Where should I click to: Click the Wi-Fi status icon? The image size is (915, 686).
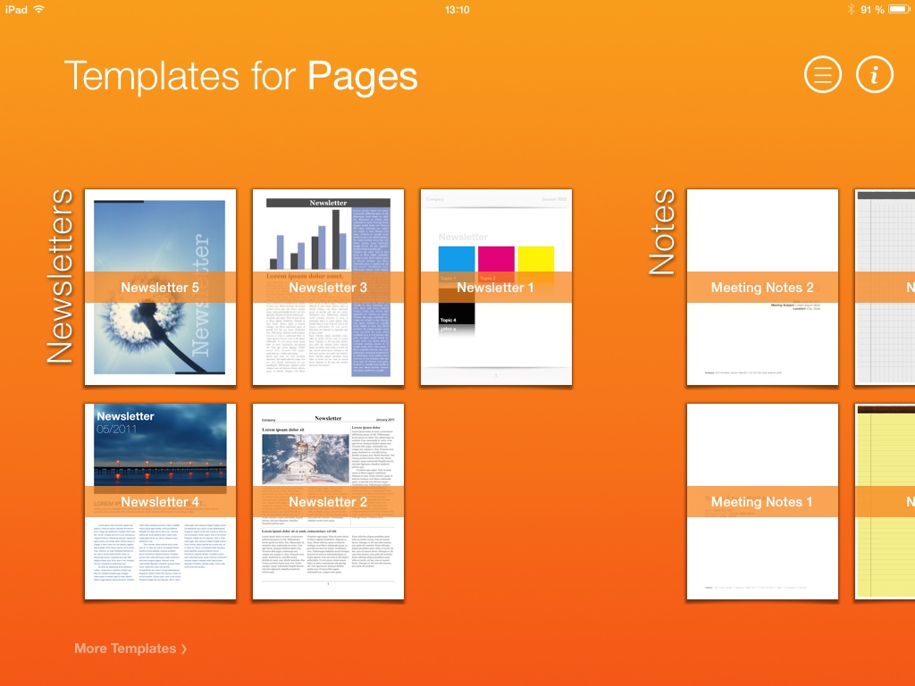(39, 9)
